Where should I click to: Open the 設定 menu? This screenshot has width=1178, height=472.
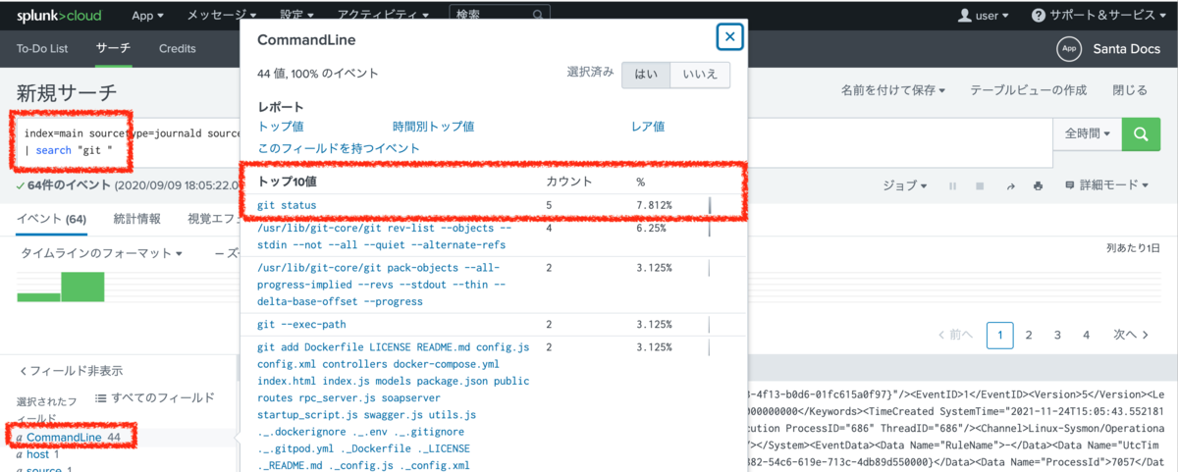[297, 16]
